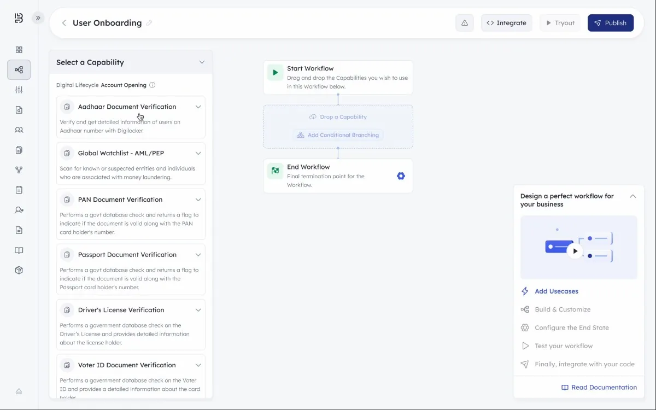This screenshot has height=410, width=656.
Task: Click the Tryout button
Action: [560, 23]
